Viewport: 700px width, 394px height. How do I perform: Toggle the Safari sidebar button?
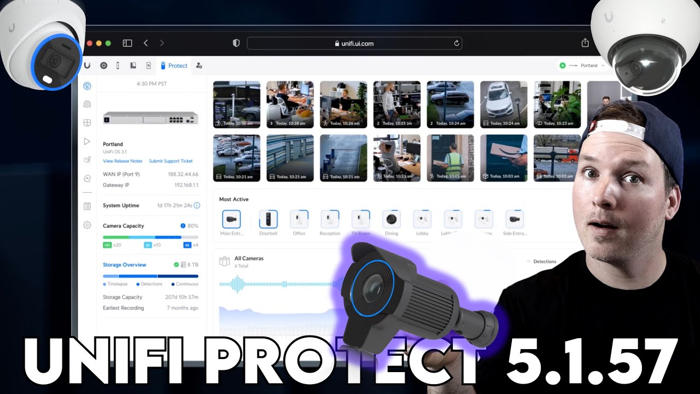(x=127, y=43)
